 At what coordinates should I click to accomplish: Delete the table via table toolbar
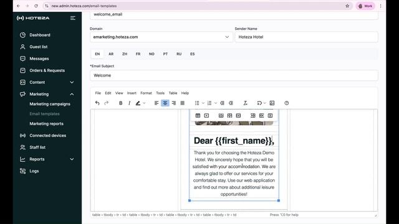(x=206, y=116)
